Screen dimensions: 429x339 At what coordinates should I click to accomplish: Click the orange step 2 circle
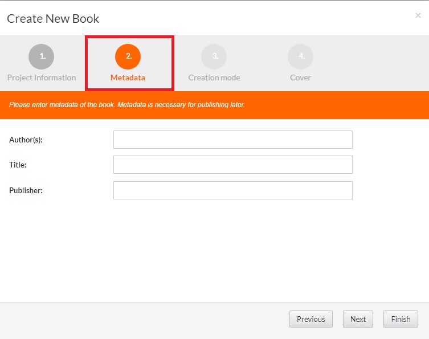[128, 56]
